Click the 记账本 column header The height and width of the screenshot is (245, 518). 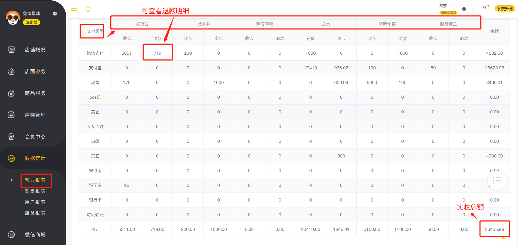[203, 24]
